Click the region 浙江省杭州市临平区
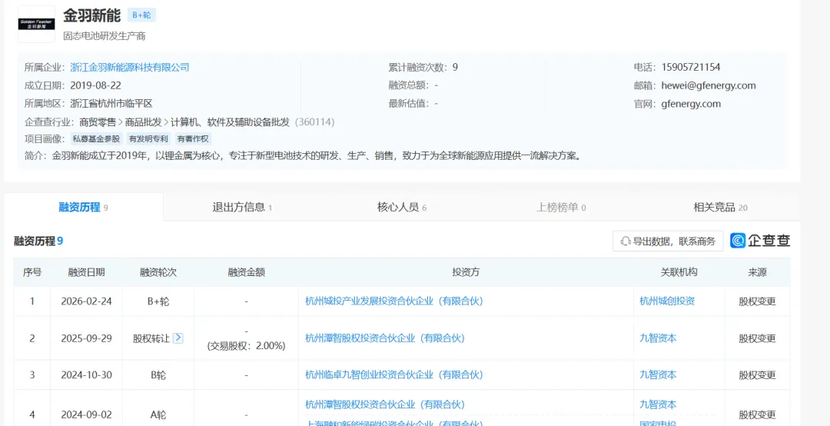The image size is (830, 426). pos(111,103)
